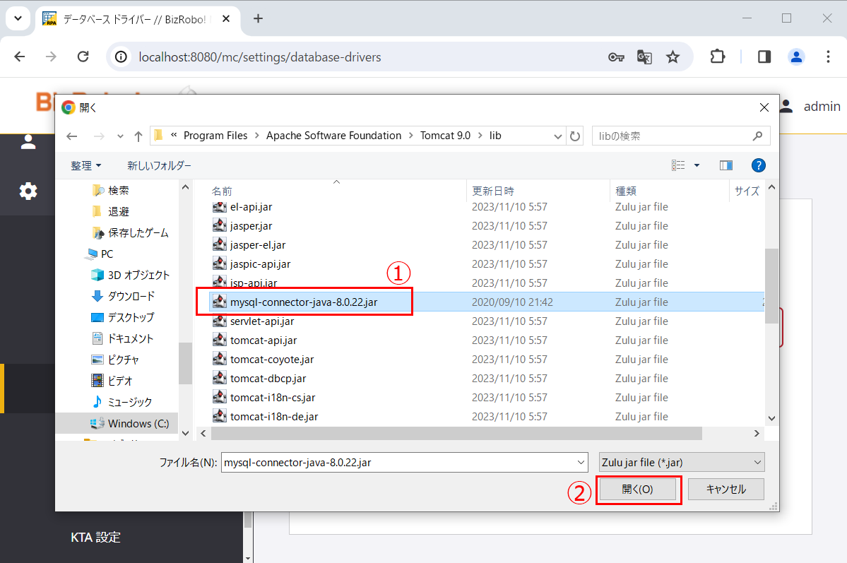Click Program Files in path breadcrumb
This screenshot has width=847, height=563.
(x=215, y=136)
